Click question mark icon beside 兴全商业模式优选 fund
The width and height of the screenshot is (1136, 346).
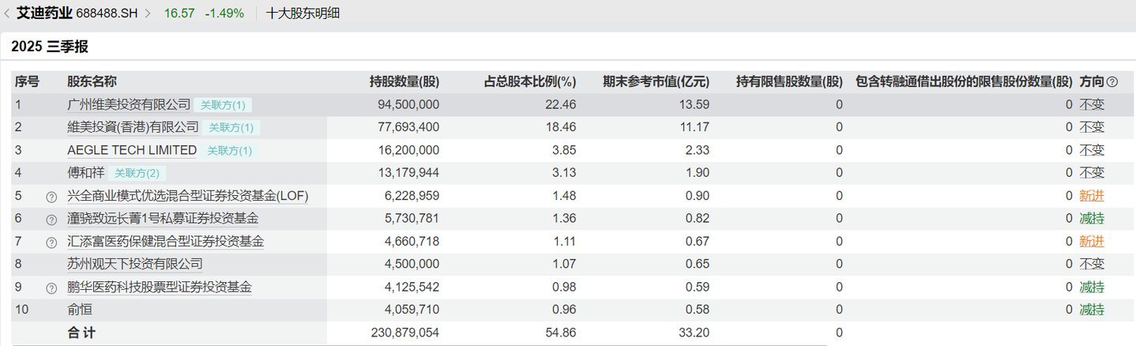pos(51,196)
